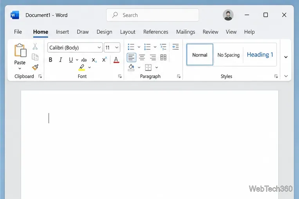Toggle Subscript formatting

click(94, 60)
